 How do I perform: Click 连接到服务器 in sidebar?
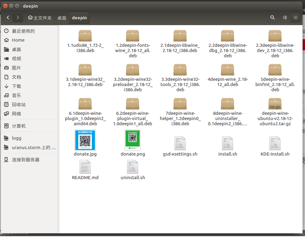29,160
